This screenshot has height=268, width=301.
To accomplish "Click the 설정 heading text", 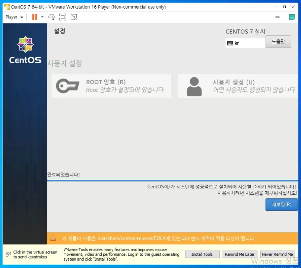I will 60,31.
